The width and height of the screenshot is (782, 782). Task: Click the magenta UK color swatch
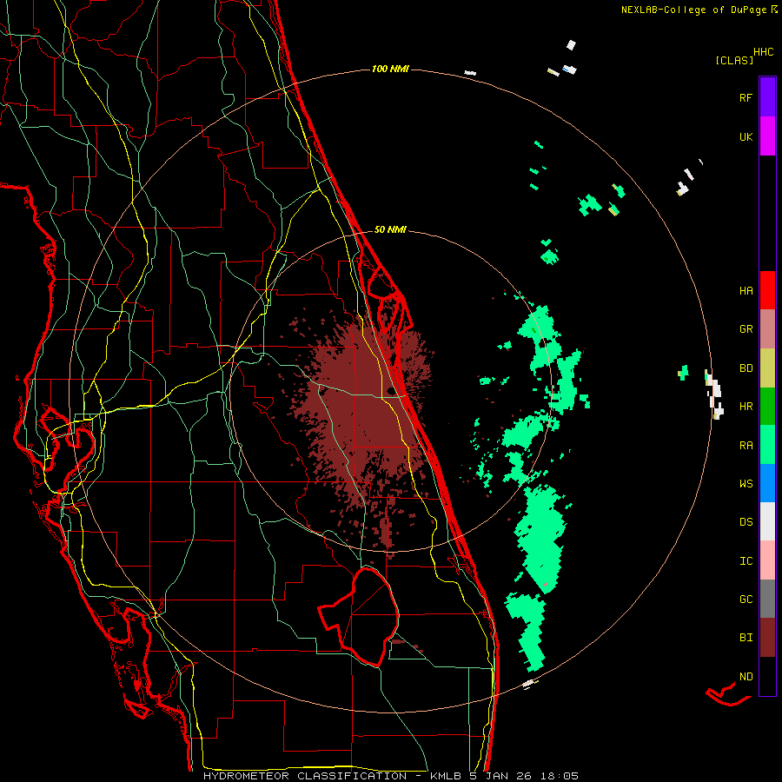(x=767, y=136)
